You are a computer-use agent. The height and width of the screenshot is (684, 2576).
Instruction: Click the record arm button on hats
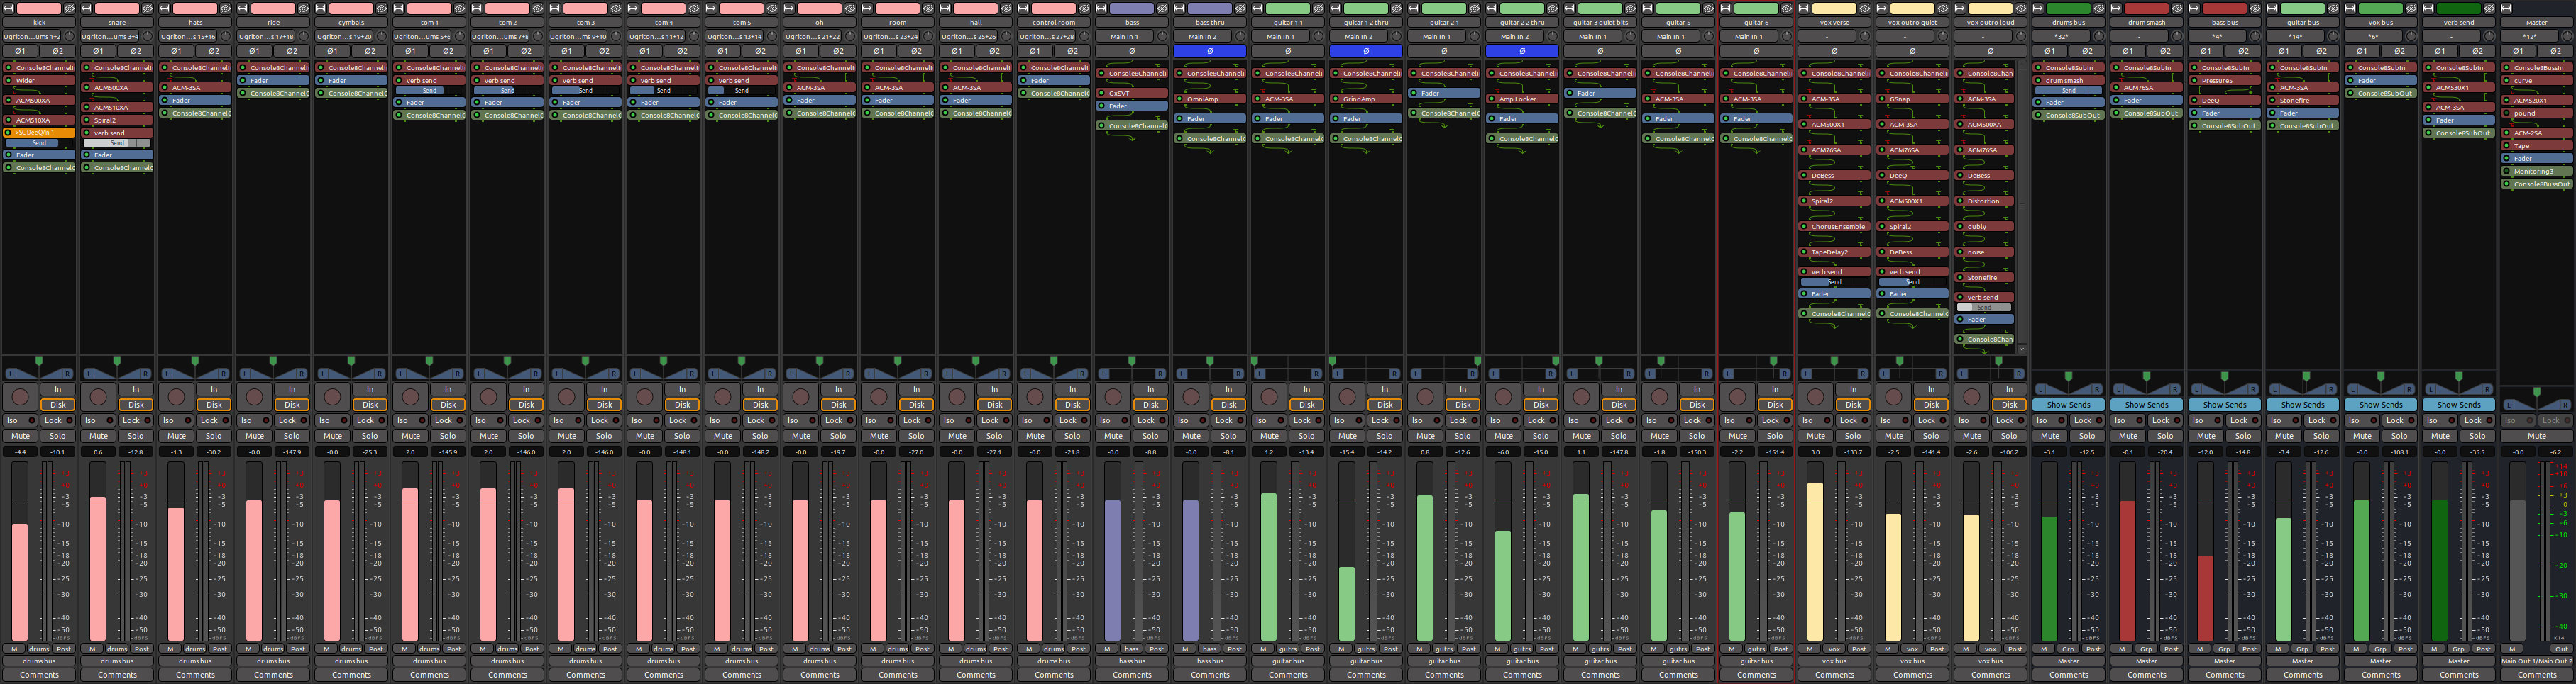pyautogui.click(x=176, y=398)
